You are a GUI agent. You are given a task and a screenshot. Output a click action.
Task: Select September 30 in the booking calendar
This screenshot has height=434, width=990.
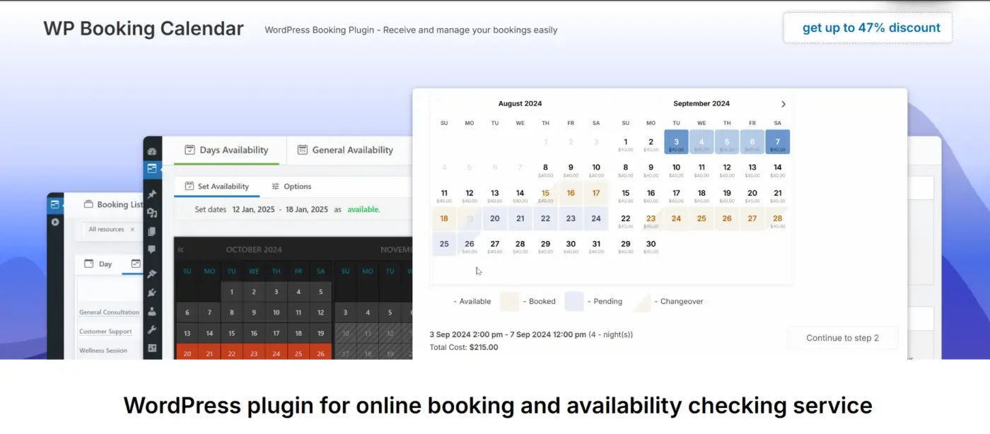(x=651, y=245)
